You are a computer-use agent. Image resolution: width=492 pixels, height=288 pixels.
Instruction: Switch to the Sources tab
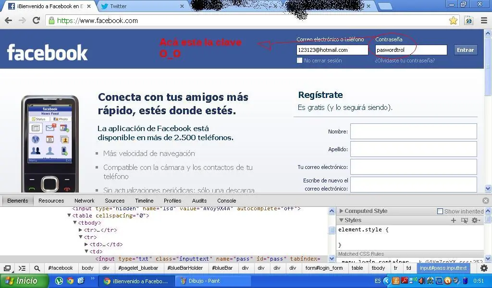point(114,201)
